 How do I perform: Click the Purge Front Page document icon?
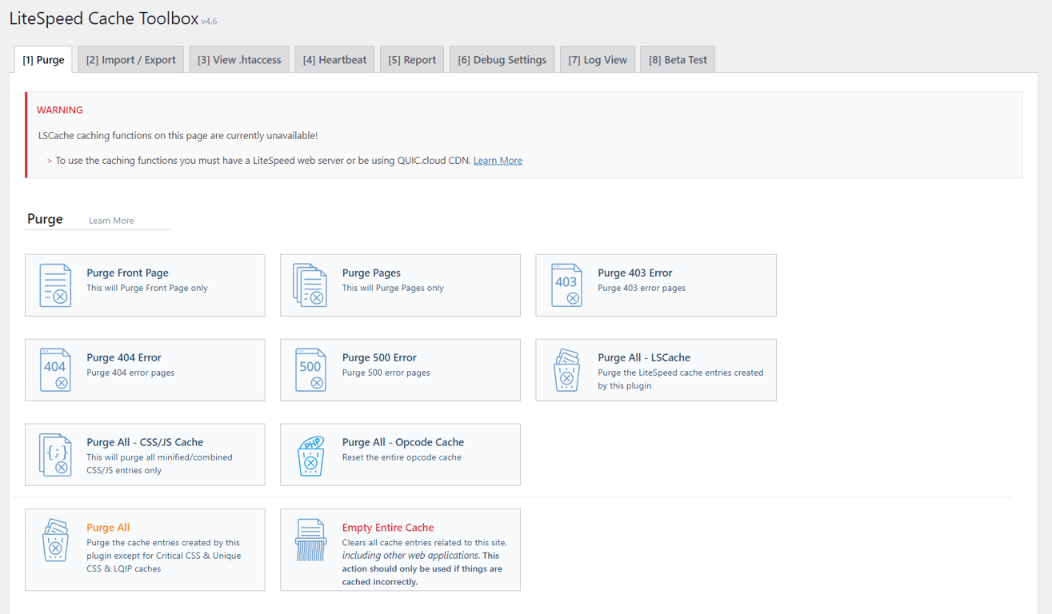[x=56, y=285]
